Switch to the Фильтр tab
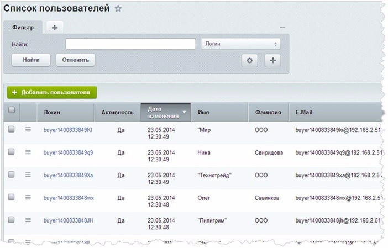Viewport: 388px width, 248px height. pyautogui.click(x=23, y=28)
